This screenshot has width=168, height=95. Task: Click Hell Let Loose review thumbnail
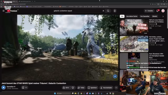134,27
